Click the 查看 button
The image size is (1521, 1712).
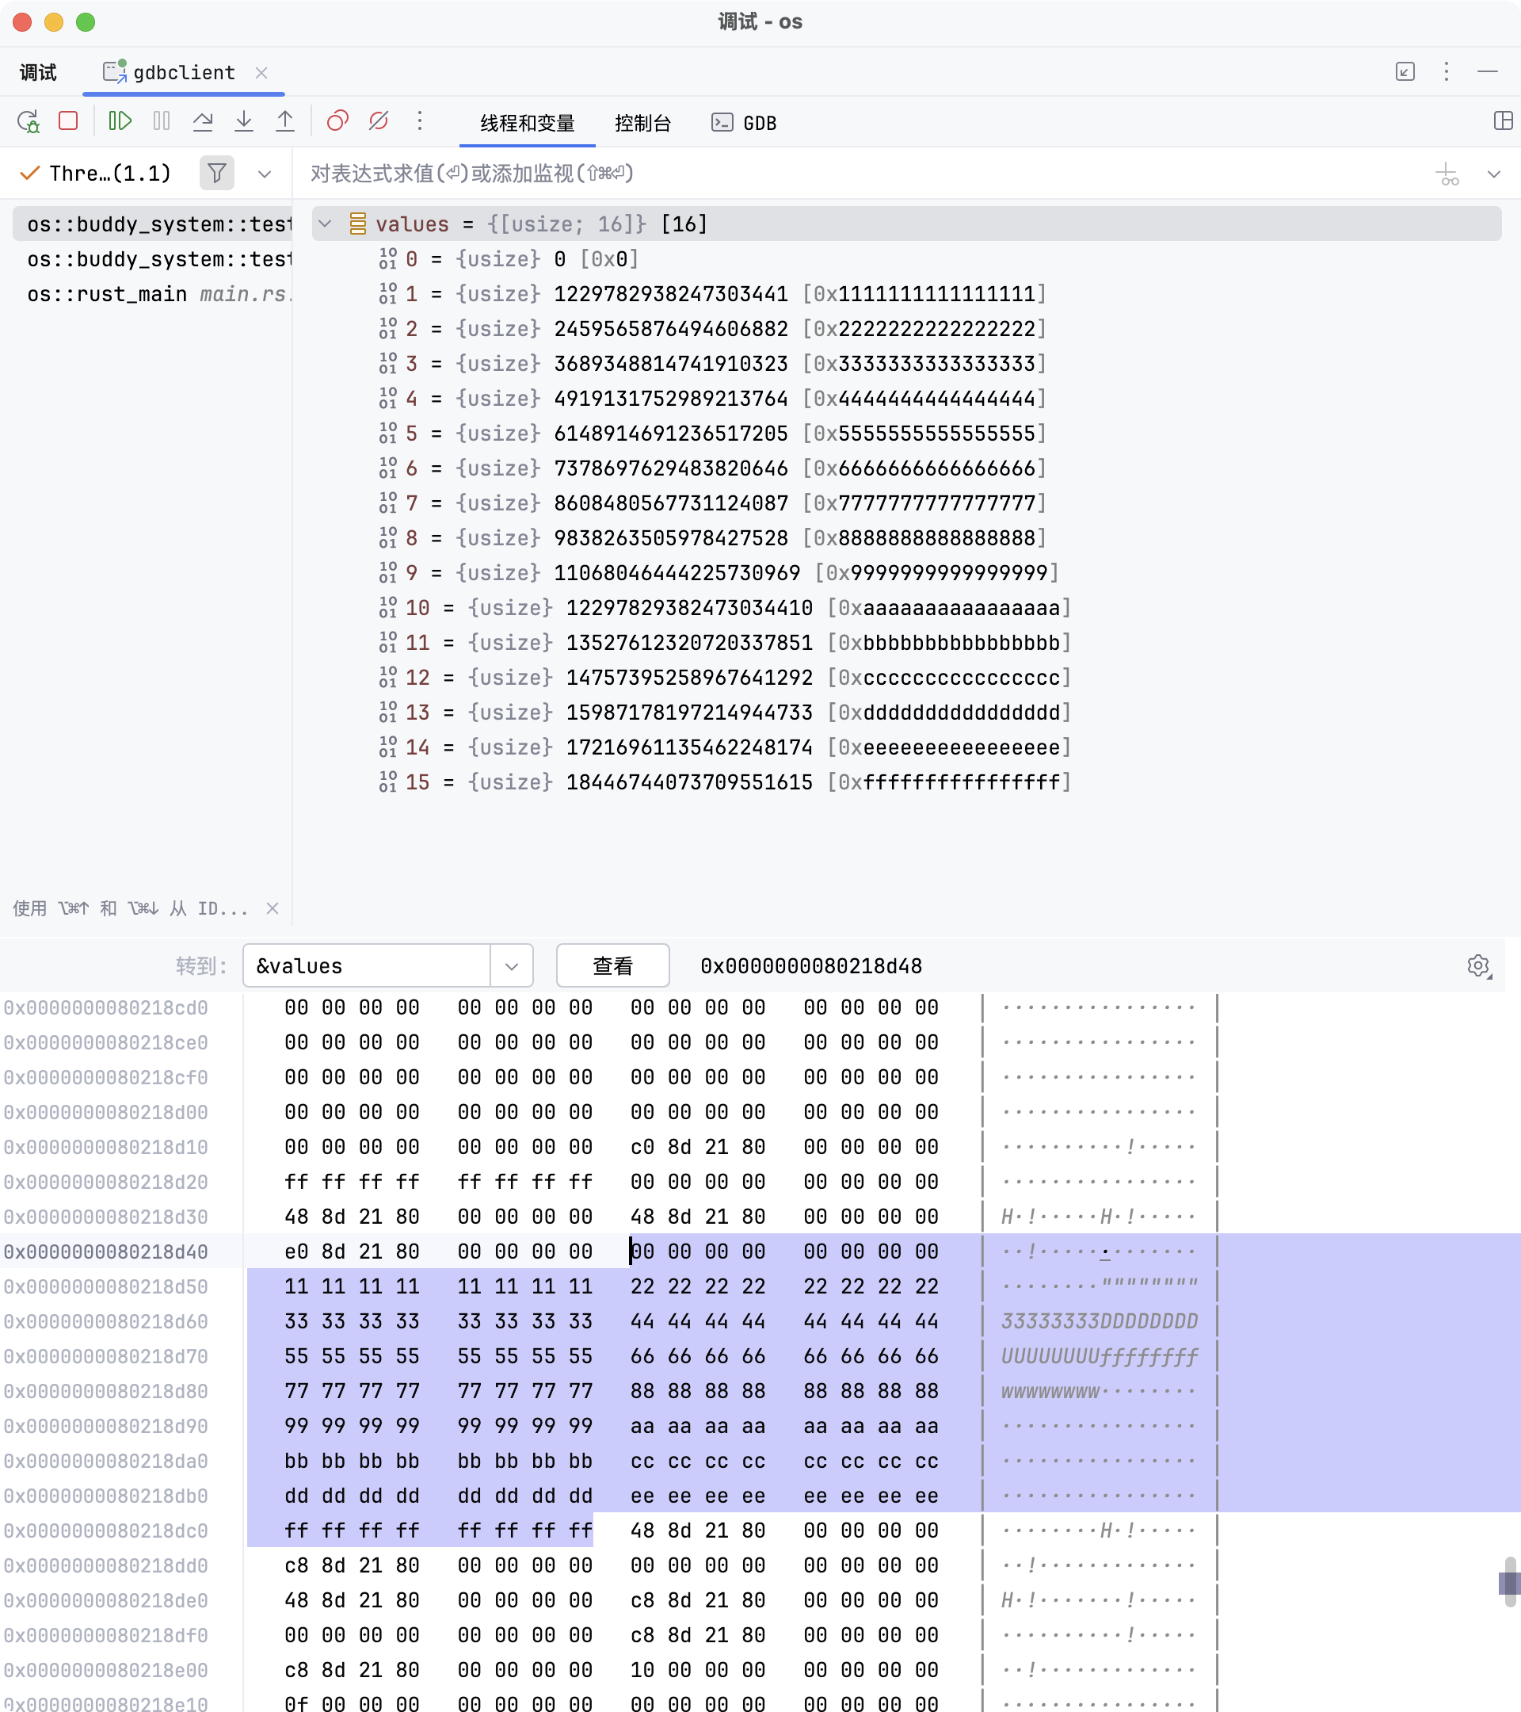point(612,965)
